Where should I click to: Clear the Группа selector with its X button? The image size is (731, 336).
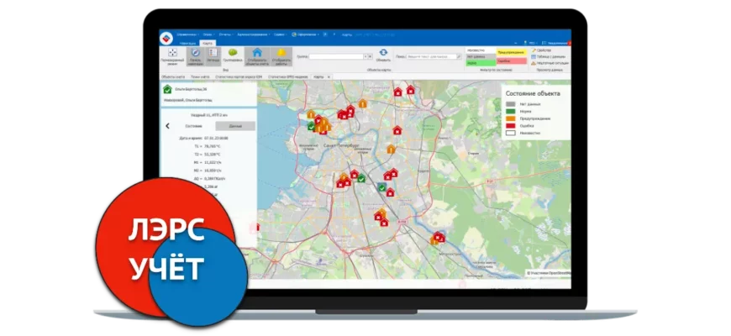[x=371, y=56]
